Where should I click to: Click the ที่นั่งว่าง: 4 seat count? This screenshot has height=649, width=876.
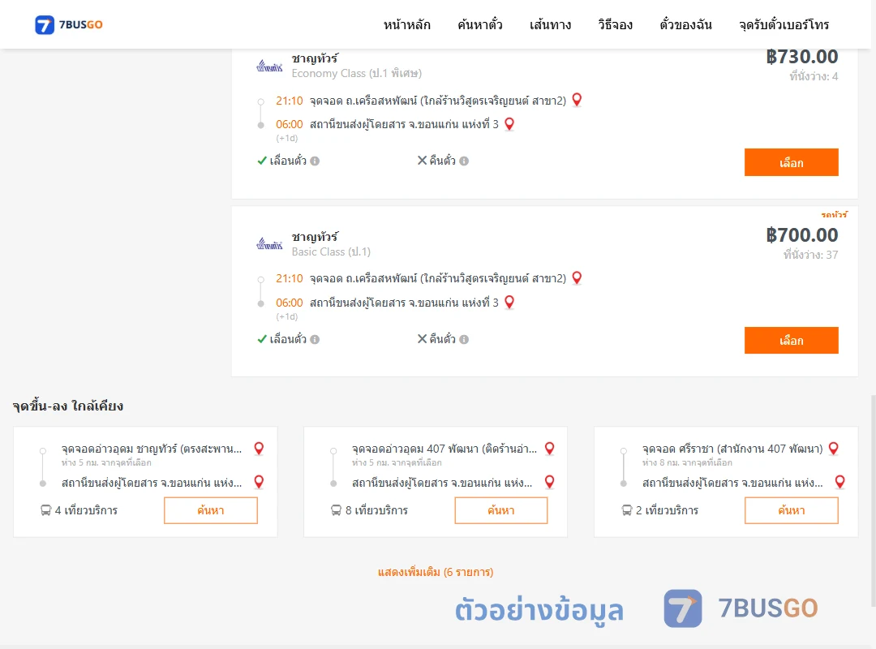814,76
